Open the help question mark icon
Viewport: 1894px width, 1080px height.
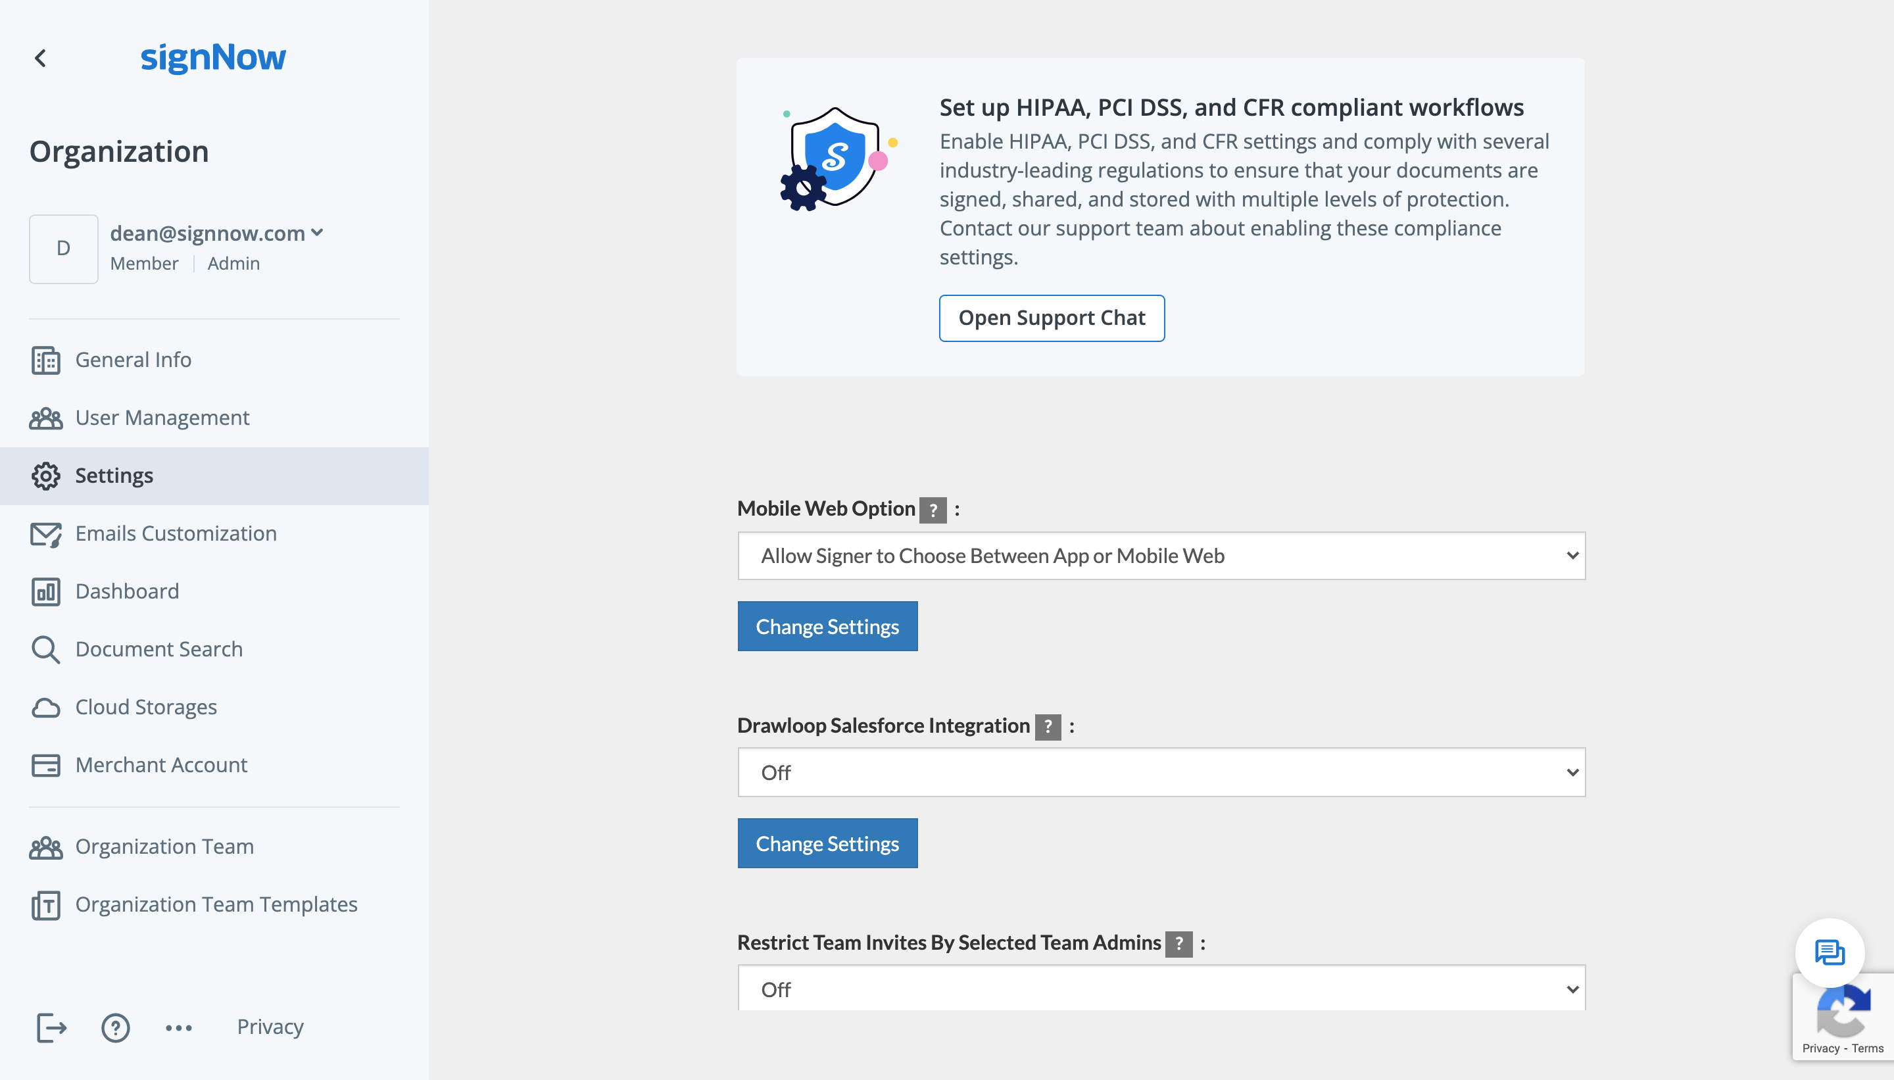click(x=115, y=1027)
